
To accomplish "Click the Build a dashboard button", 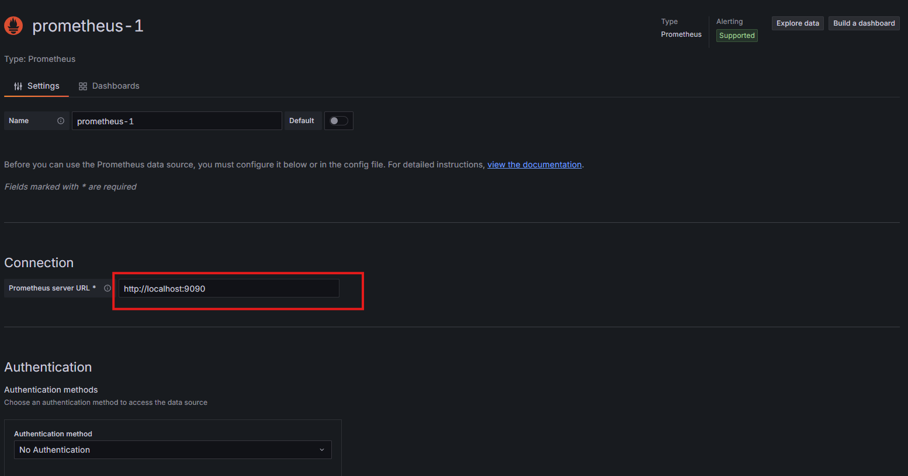I will [864, 23].
